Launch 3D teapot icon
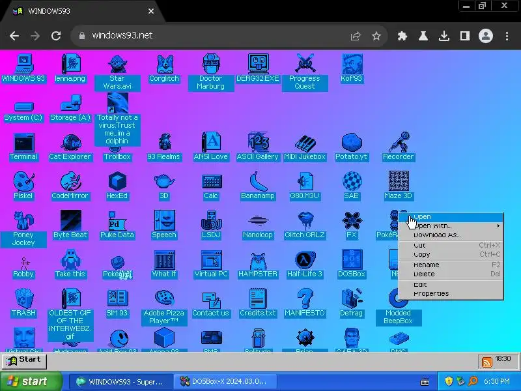521x391 pixels. point(164,182)
